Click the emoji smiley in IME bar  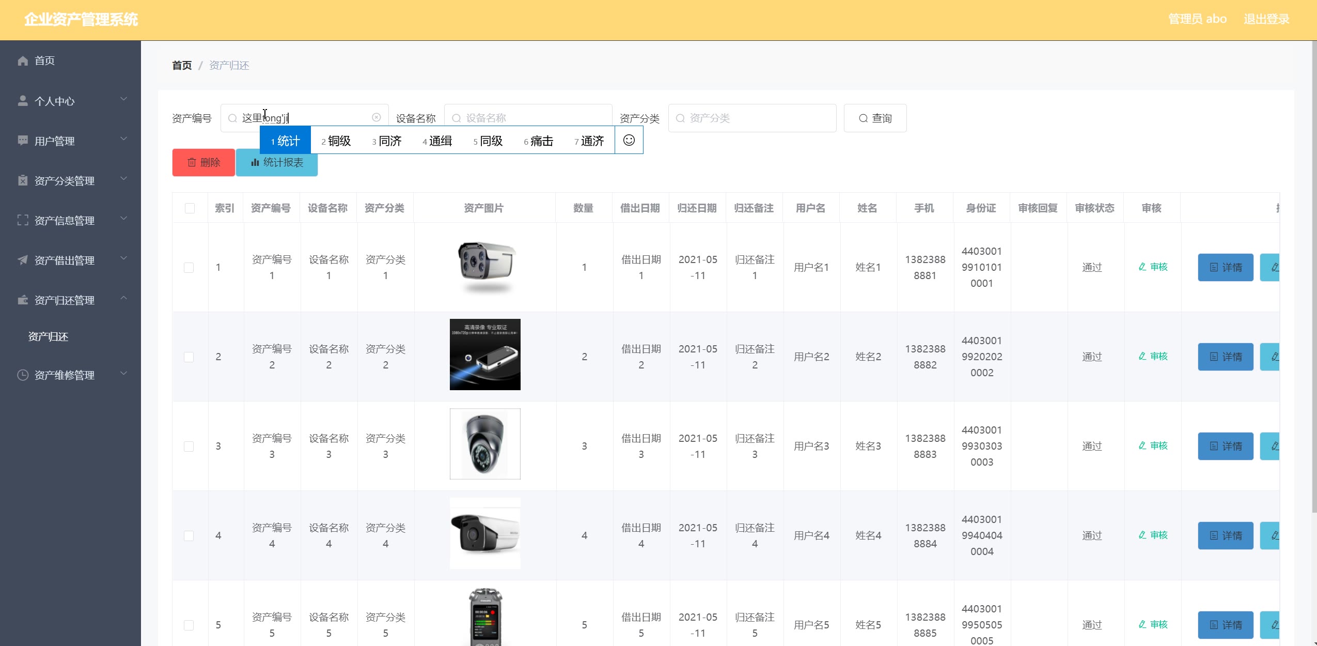[x=629, y=140]
